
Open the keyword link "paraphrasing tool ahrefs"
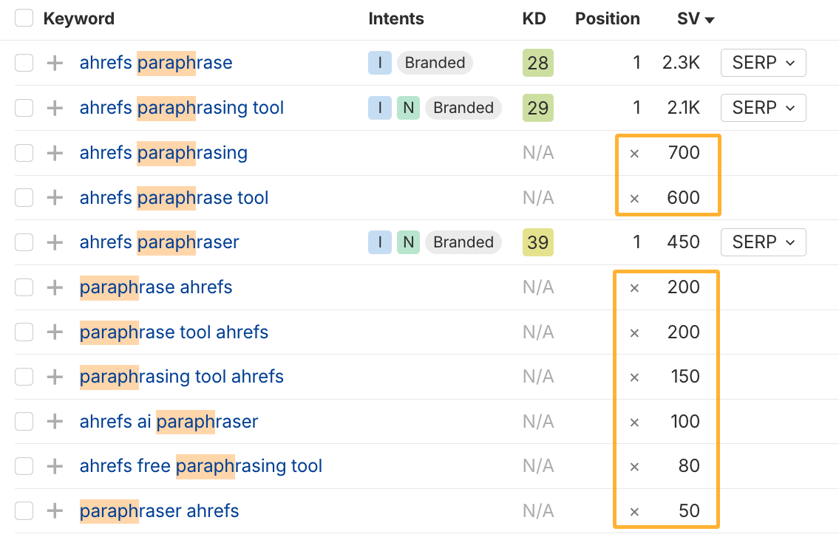click(x=181, y=377)
